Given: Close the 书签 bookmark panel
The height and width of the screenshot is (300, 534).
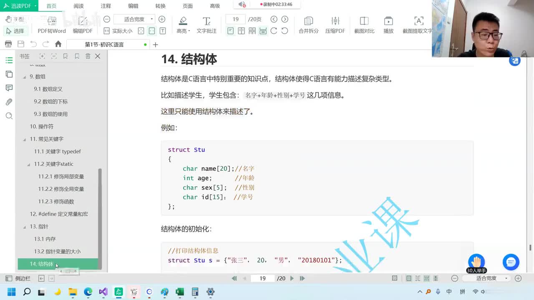Looking at the screenshot, I should tap(98, 56).
